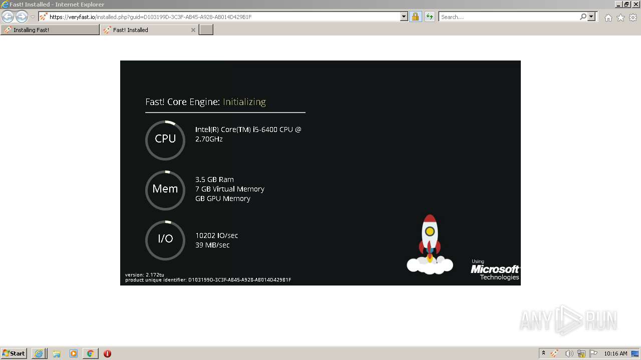Click the Microsoft Technologies logo

(x=495, y=270)
